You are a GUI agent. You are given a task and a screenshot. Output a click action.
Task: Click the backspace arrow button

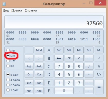coord(59,58)
